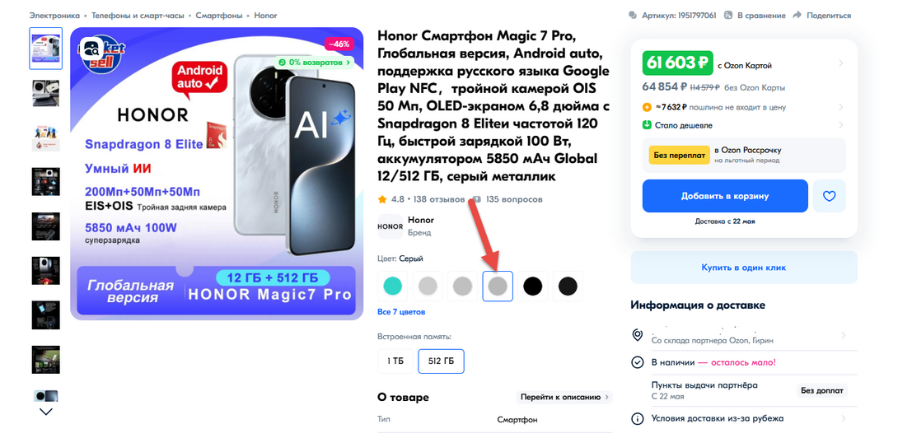
Task: Click Добавить в корзину button
Action: coord(725,196)
